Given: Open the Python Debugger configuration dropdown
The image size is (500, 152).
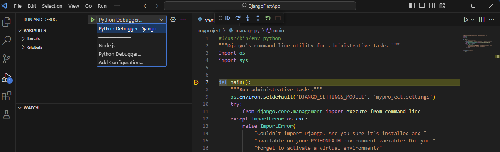Looking at the screenshot, I should pyautogui.click(x=132, y=20).
